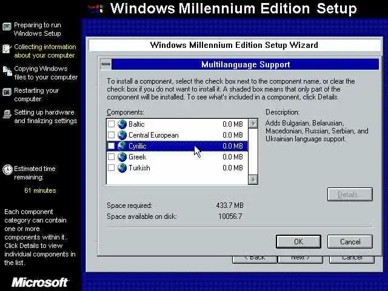Click Cancel in the Multilanguage Support dialog
This screenshot has height=291, width=388.
pos(350,241)
